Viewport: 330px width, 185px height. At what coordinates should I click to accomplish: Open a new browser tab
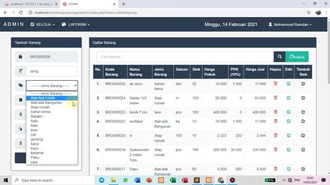[123, 4]
